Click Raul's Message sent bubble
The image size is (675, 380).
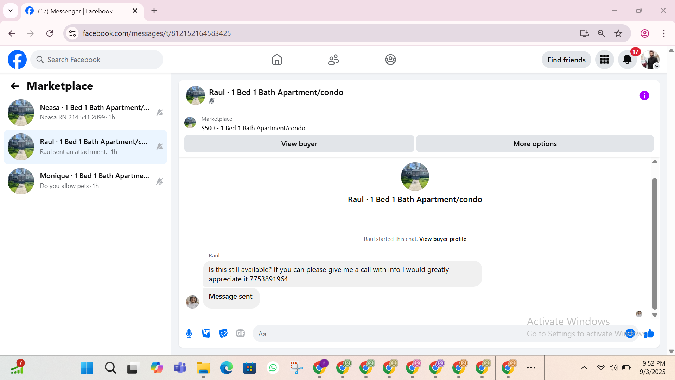click(231, 298)
